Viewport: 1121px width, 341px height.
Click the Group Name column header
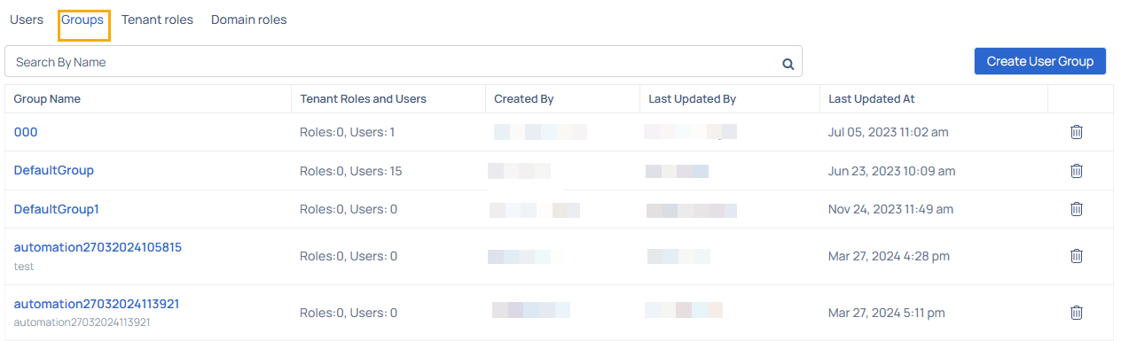coord(47,99)
